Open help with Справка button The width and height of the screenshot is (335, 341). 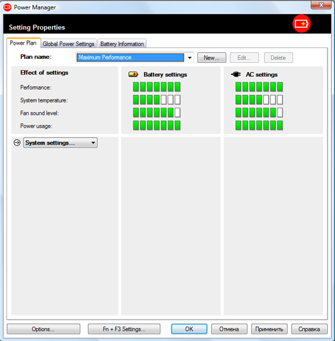tap(310, 329)
